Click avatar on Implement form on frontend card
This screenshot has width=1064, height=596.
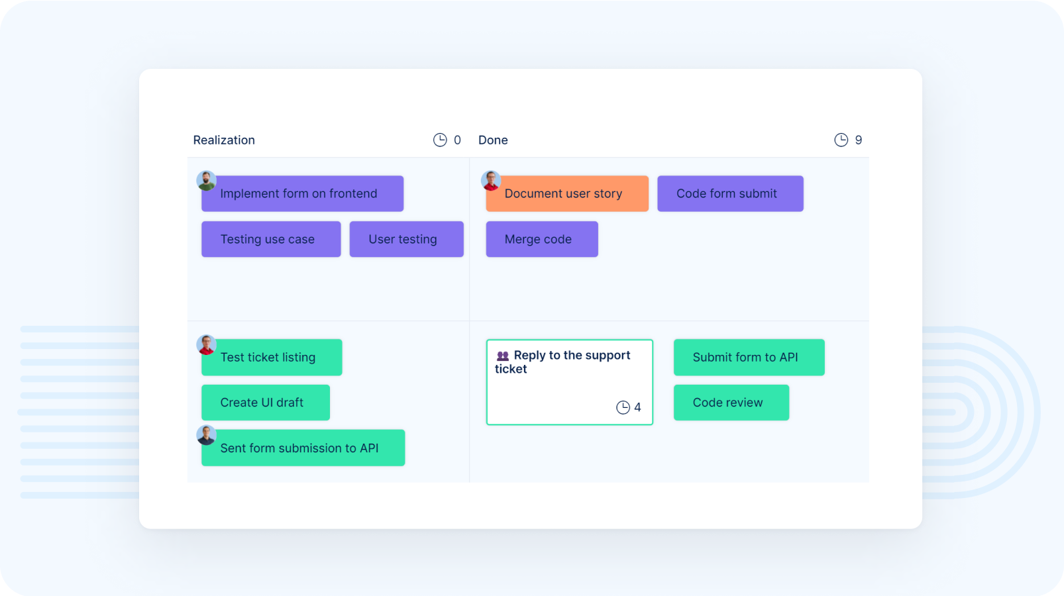coord(207,180)
